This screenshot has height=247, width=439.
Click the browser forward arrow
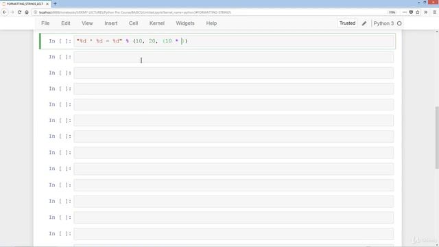point(12,12)
